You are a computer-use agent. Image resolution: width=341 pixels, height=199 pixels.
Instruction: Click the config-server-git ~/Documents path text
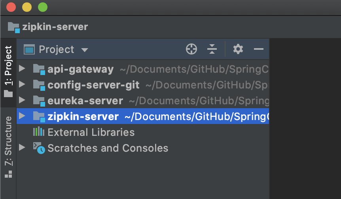coord(207,85)
